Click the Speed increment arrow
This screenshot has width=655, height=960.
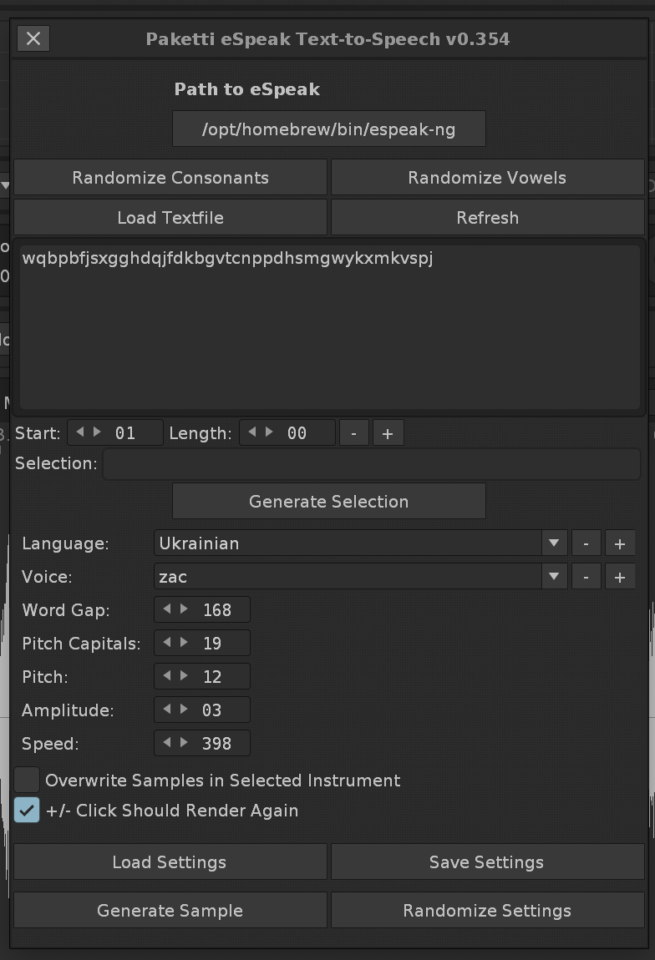pyautogui.click(x=184, y=743)
